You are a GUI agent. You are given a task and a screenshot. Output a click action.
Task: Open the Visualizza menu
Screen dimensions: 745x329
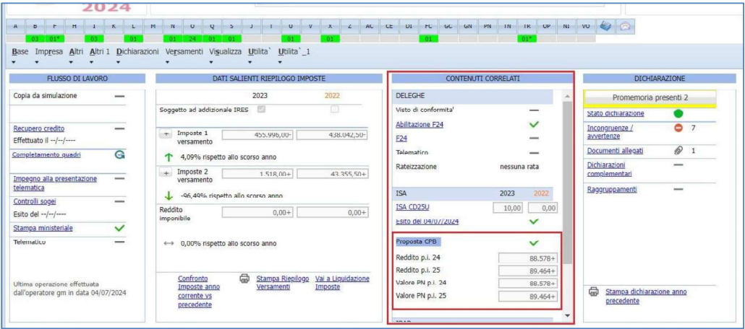pyautogui.click(x=225, y=51)
